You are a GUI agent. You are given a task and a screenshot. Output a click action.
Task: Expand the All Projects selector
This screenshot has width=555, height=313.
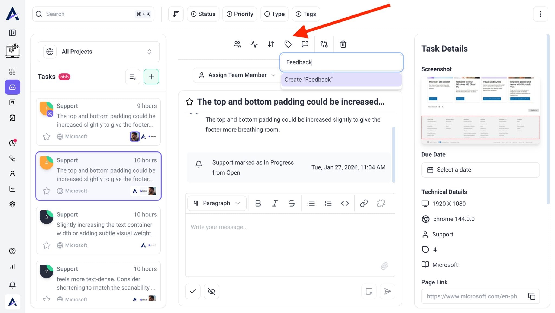click(99, 52)
